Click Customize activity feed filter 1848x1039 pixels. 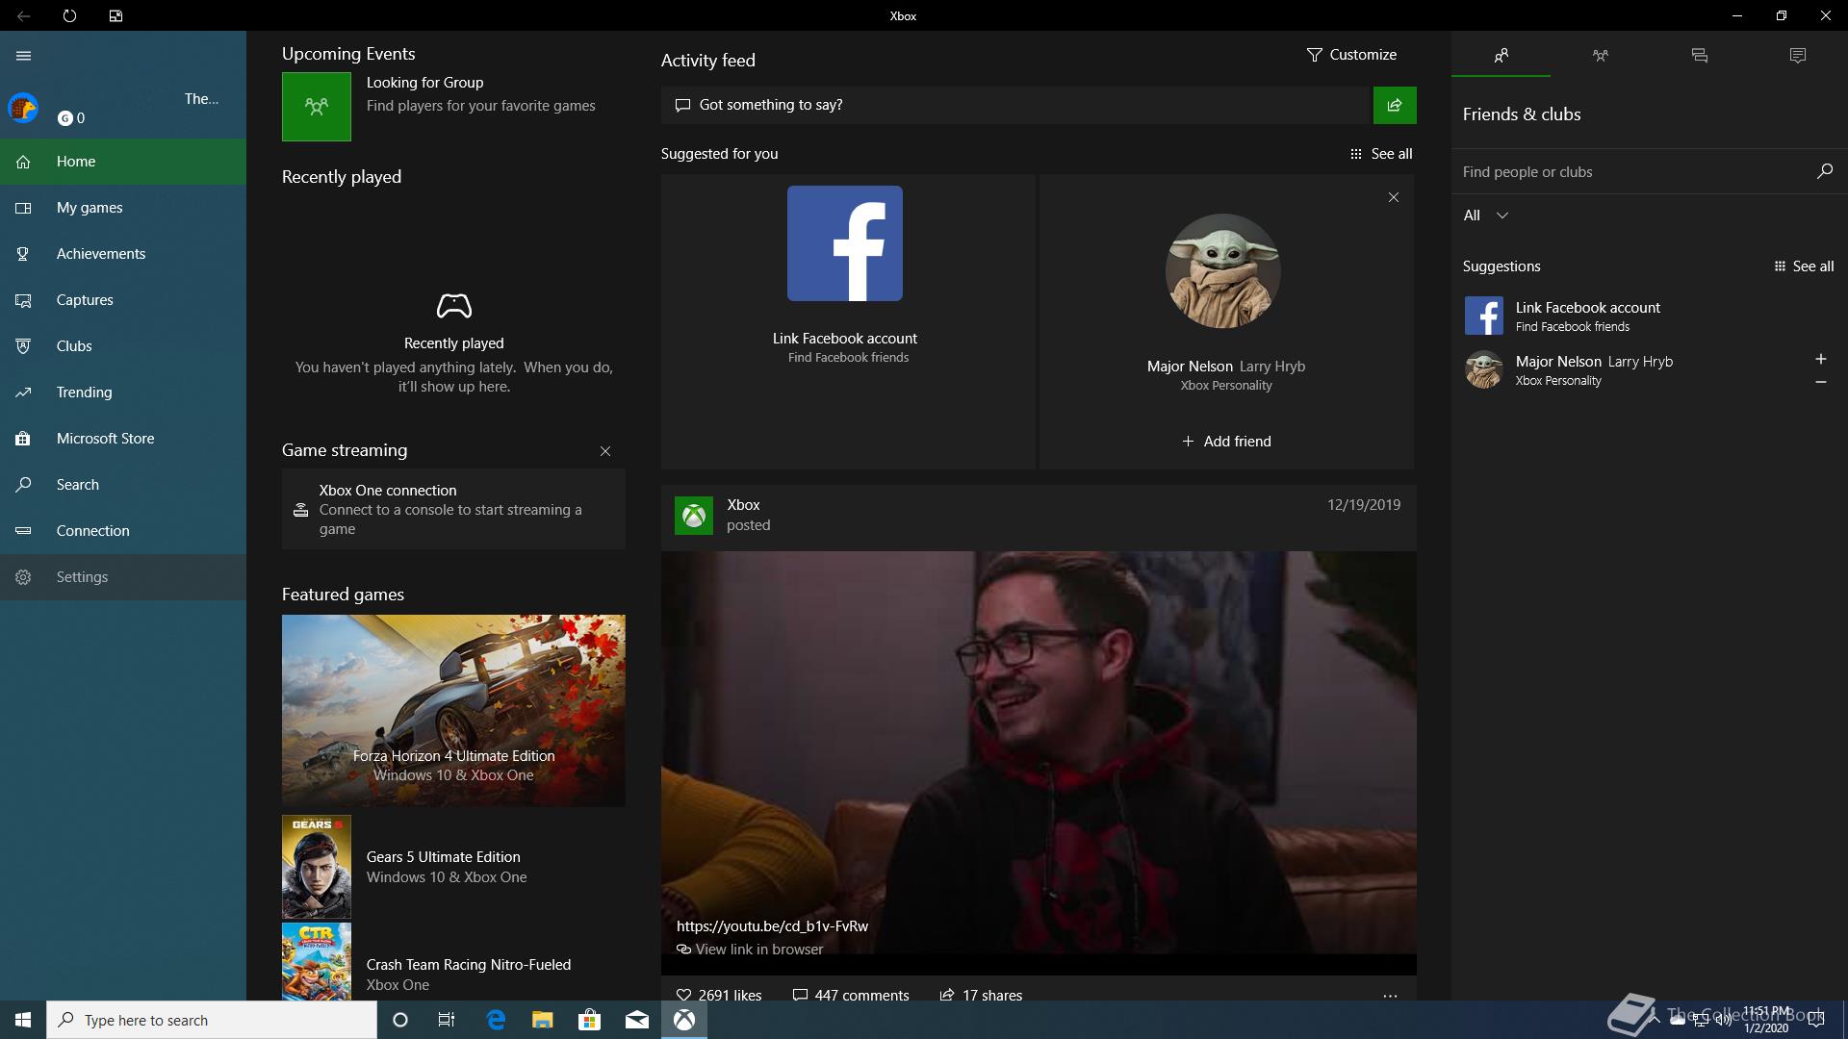1351,55
